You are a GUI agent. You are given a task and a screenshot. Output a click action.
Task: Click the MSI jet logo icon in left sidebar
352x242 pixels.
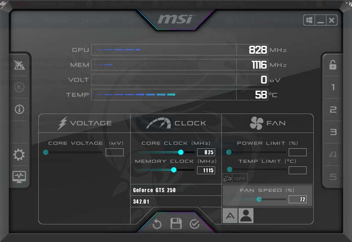(x=19, y=65)
